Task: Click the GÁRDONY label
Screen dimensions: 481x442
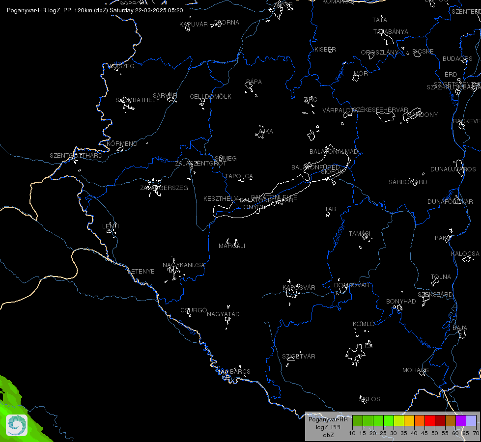Action: (423, 115)
